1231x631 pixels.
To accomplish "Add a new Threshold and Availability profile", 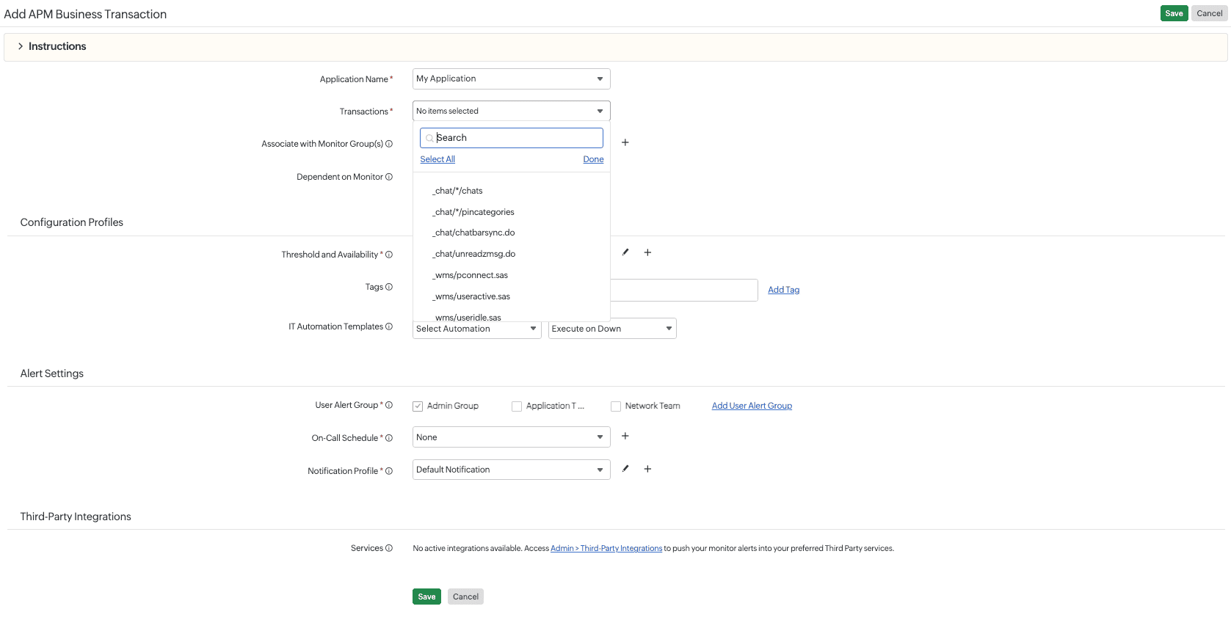I will click(x=647, y=252).
